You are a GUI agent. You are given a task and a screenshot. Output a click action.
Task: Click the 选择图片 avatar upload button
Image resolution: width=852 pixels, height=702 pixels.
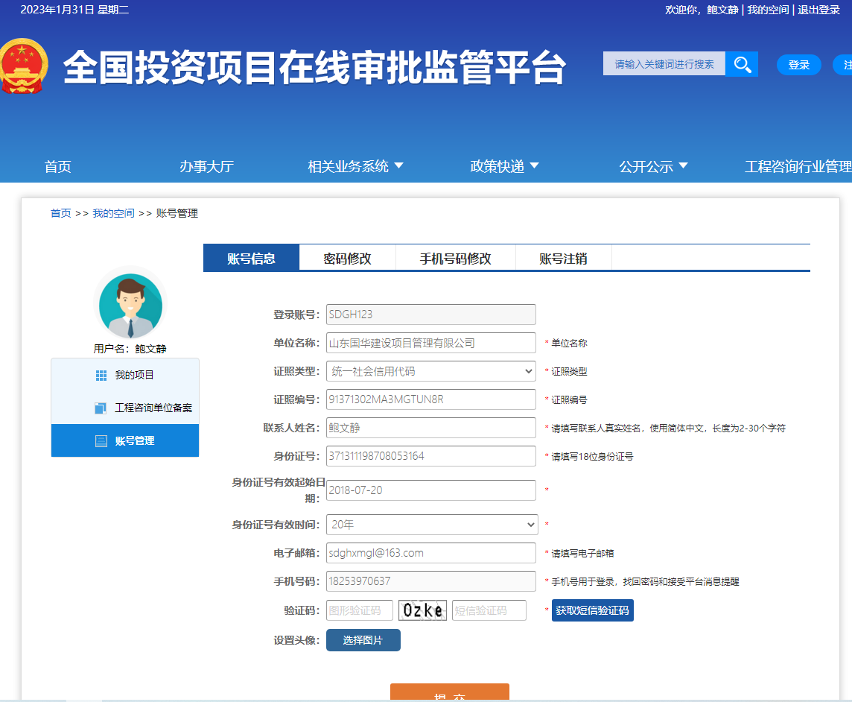363,639
